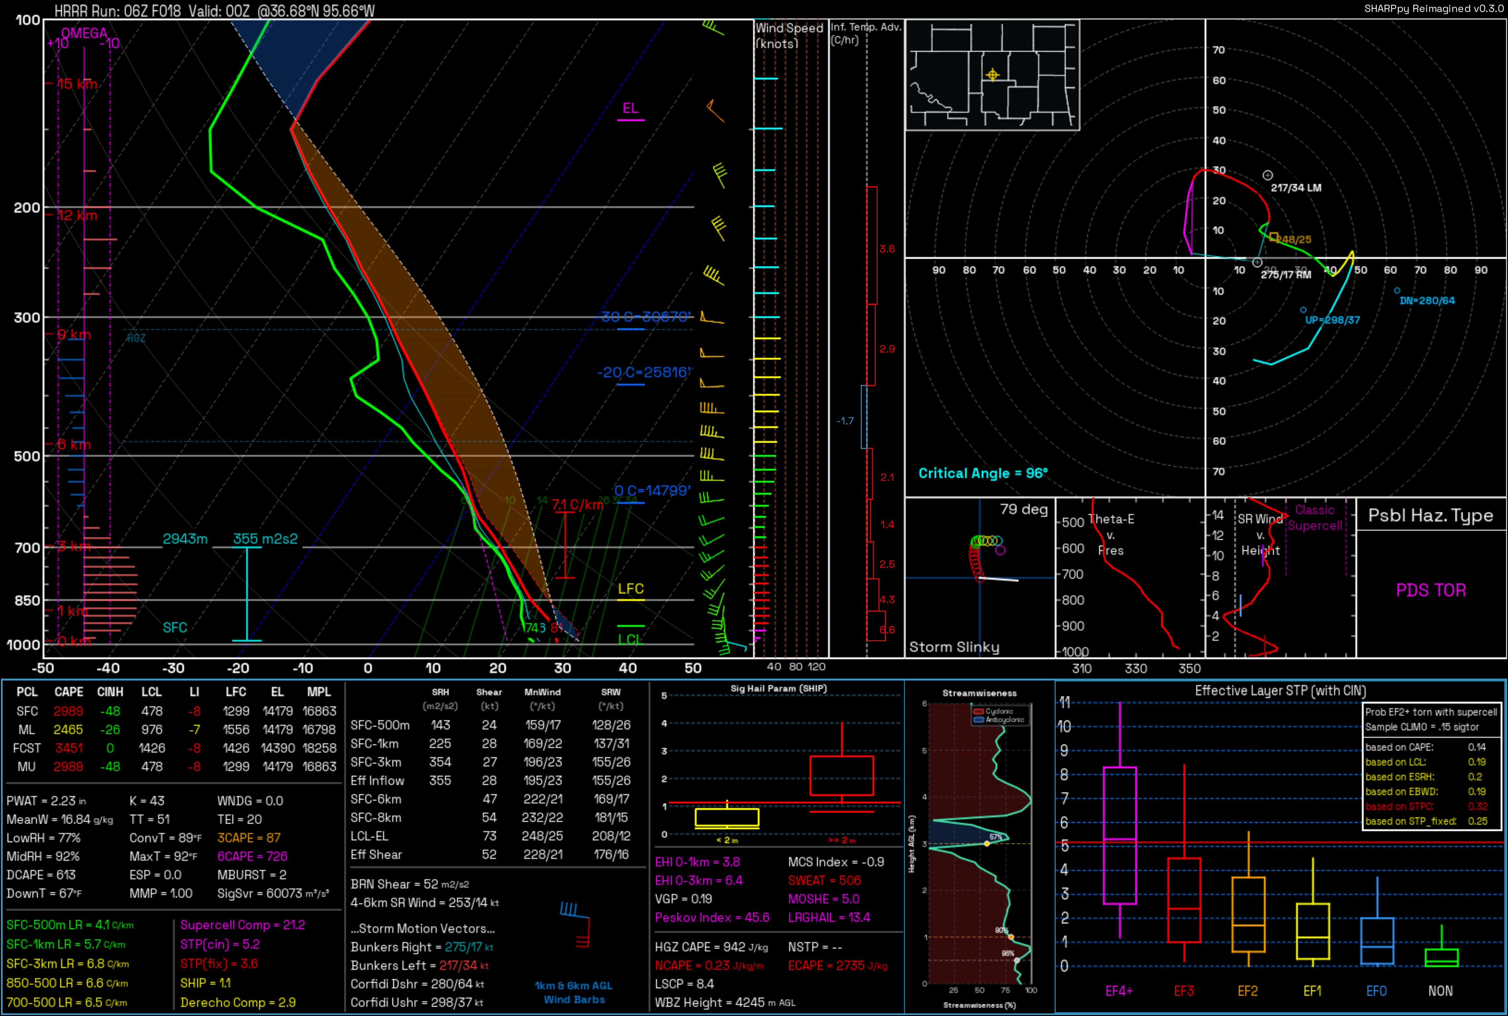The image size is (1508, 1016).
Task: Click the "0 C=14799'" height label
Action: pos(652,491)
